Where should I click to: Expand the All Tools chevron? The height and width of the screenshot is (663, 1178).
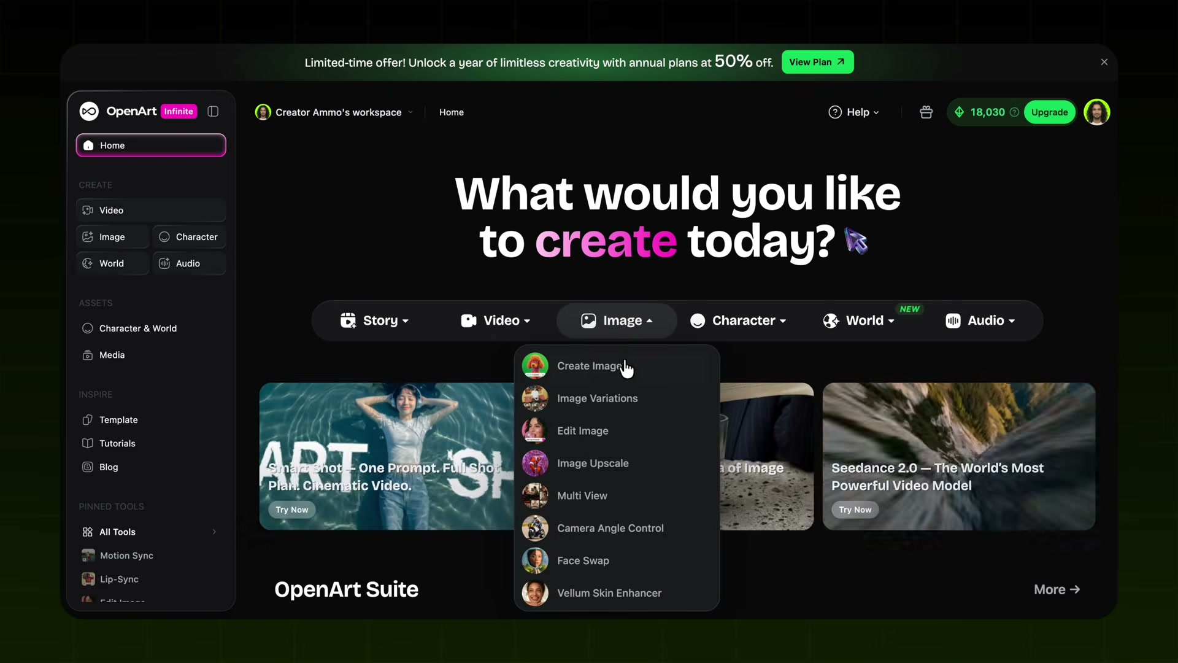point(214,532)
